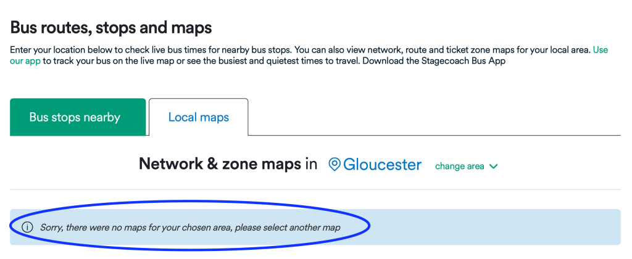Viewport: 632px width, 259px height.
Task: Select the Local maps tab
Action: click(x=198, y=117)
